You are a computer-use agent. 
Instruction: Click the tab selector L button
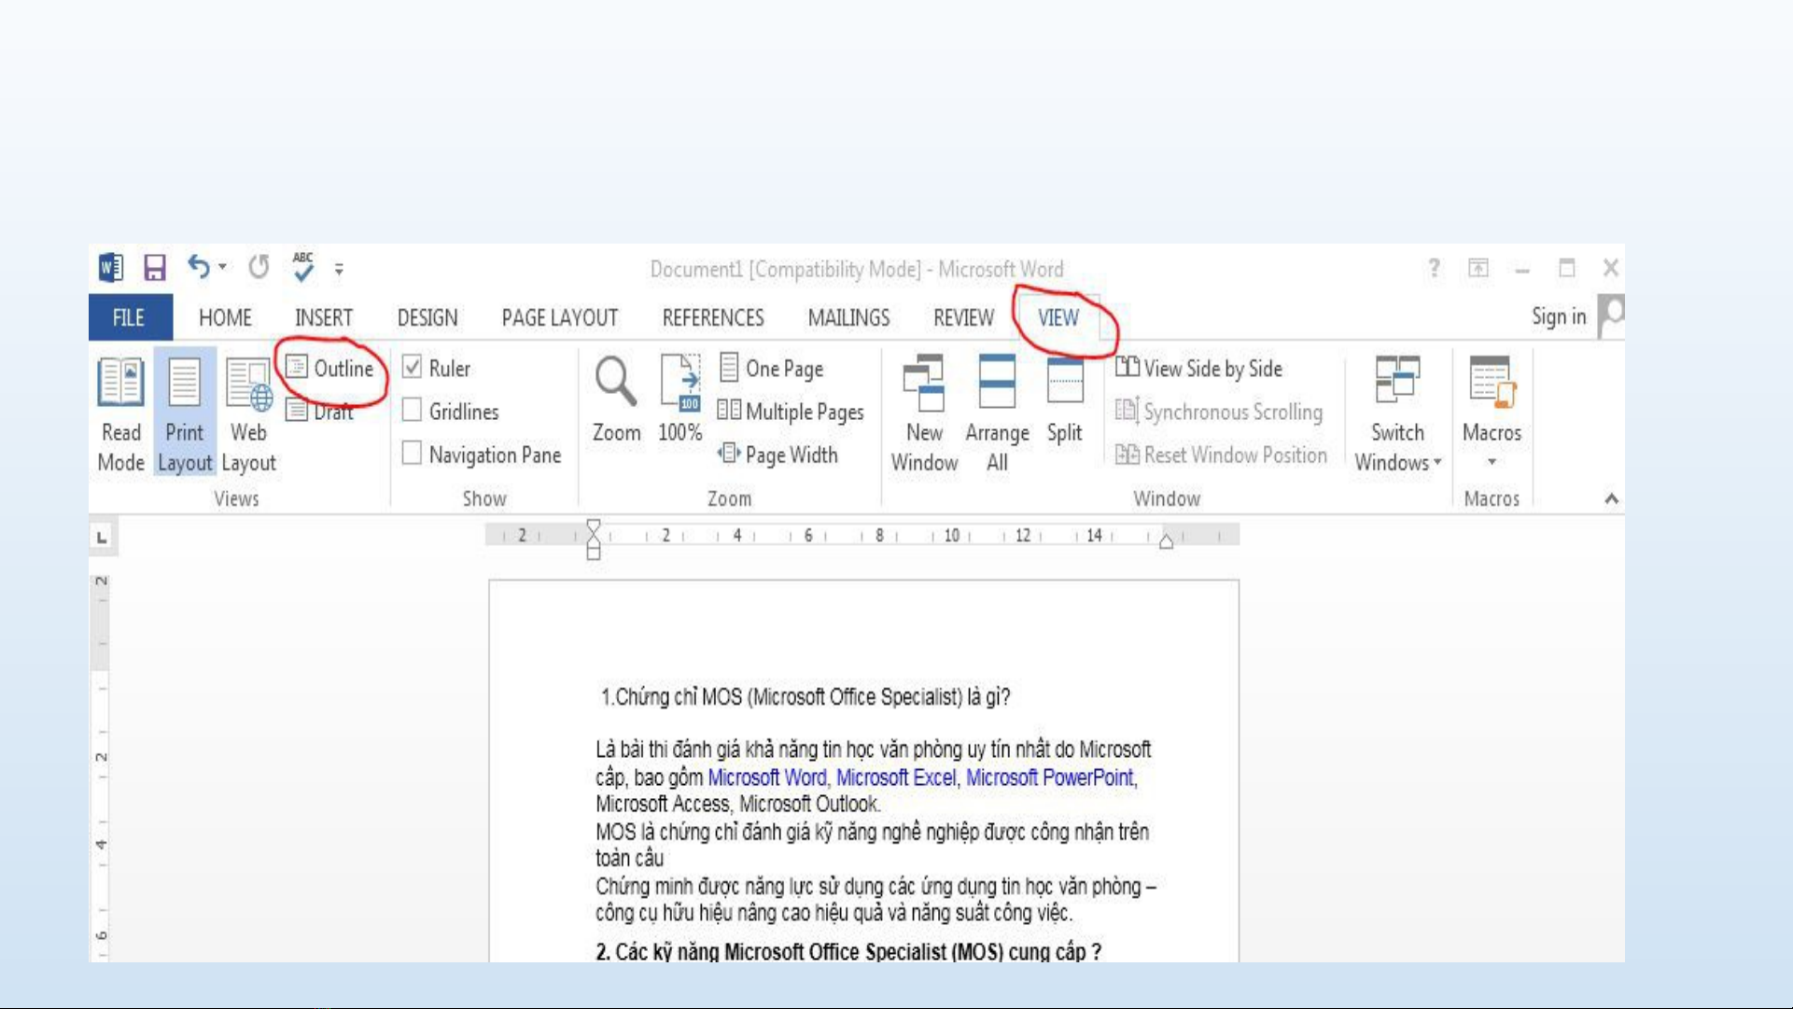coord(102,537)
